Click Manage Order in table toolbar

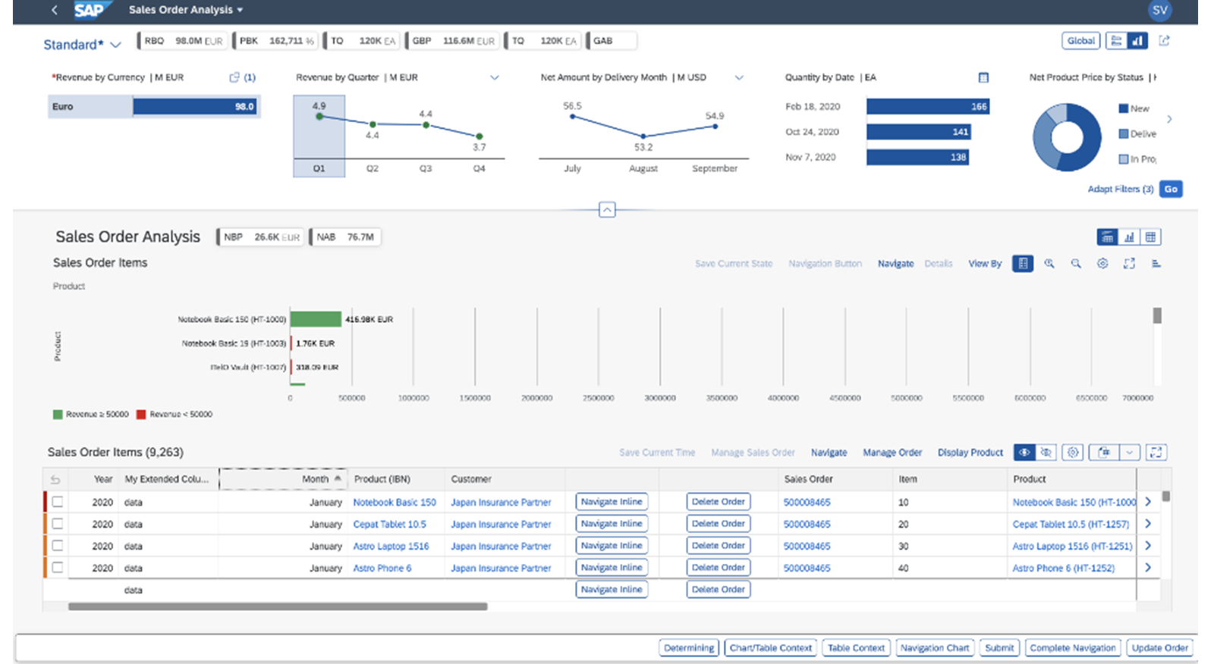click(x=892, y=453)
